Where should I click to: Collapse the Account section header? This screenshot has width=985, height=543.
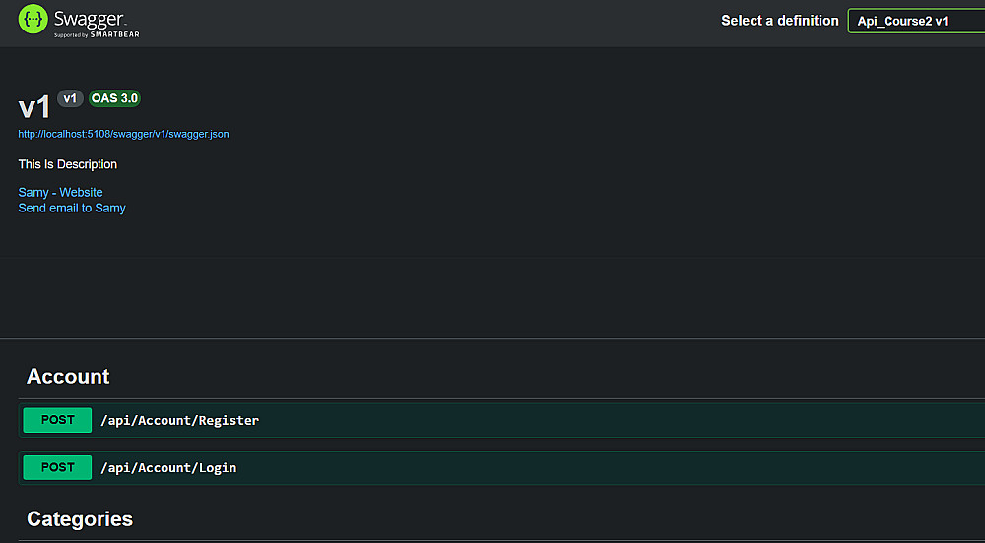[x=68, y=377]
